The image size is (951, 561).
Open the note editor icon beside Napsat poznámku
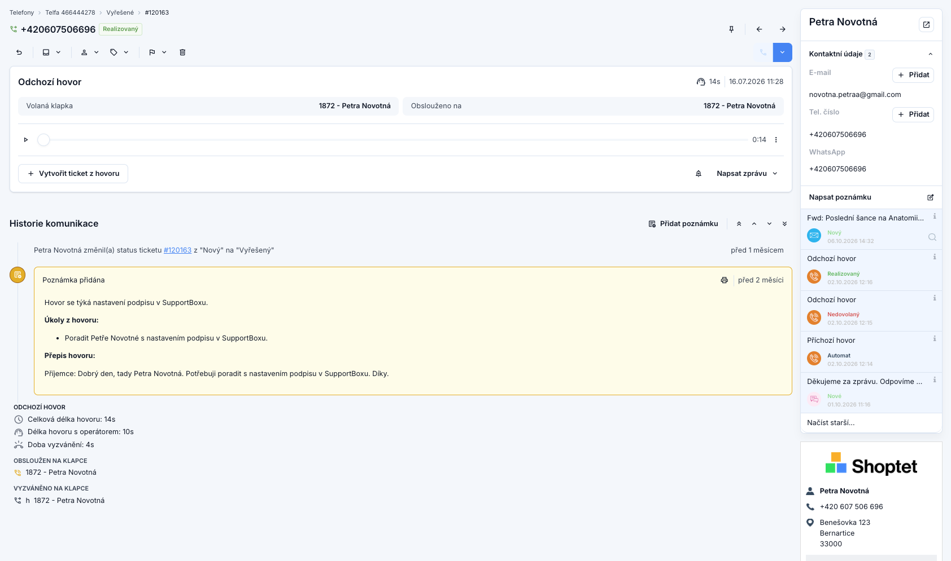click(931, 197)
